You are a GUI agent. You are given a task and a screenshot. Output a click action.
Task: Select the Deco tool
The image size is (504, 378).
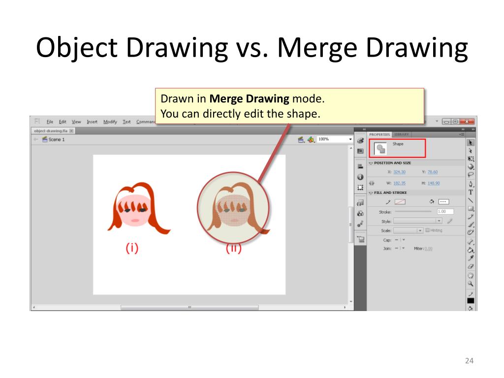tap(471, 232)
